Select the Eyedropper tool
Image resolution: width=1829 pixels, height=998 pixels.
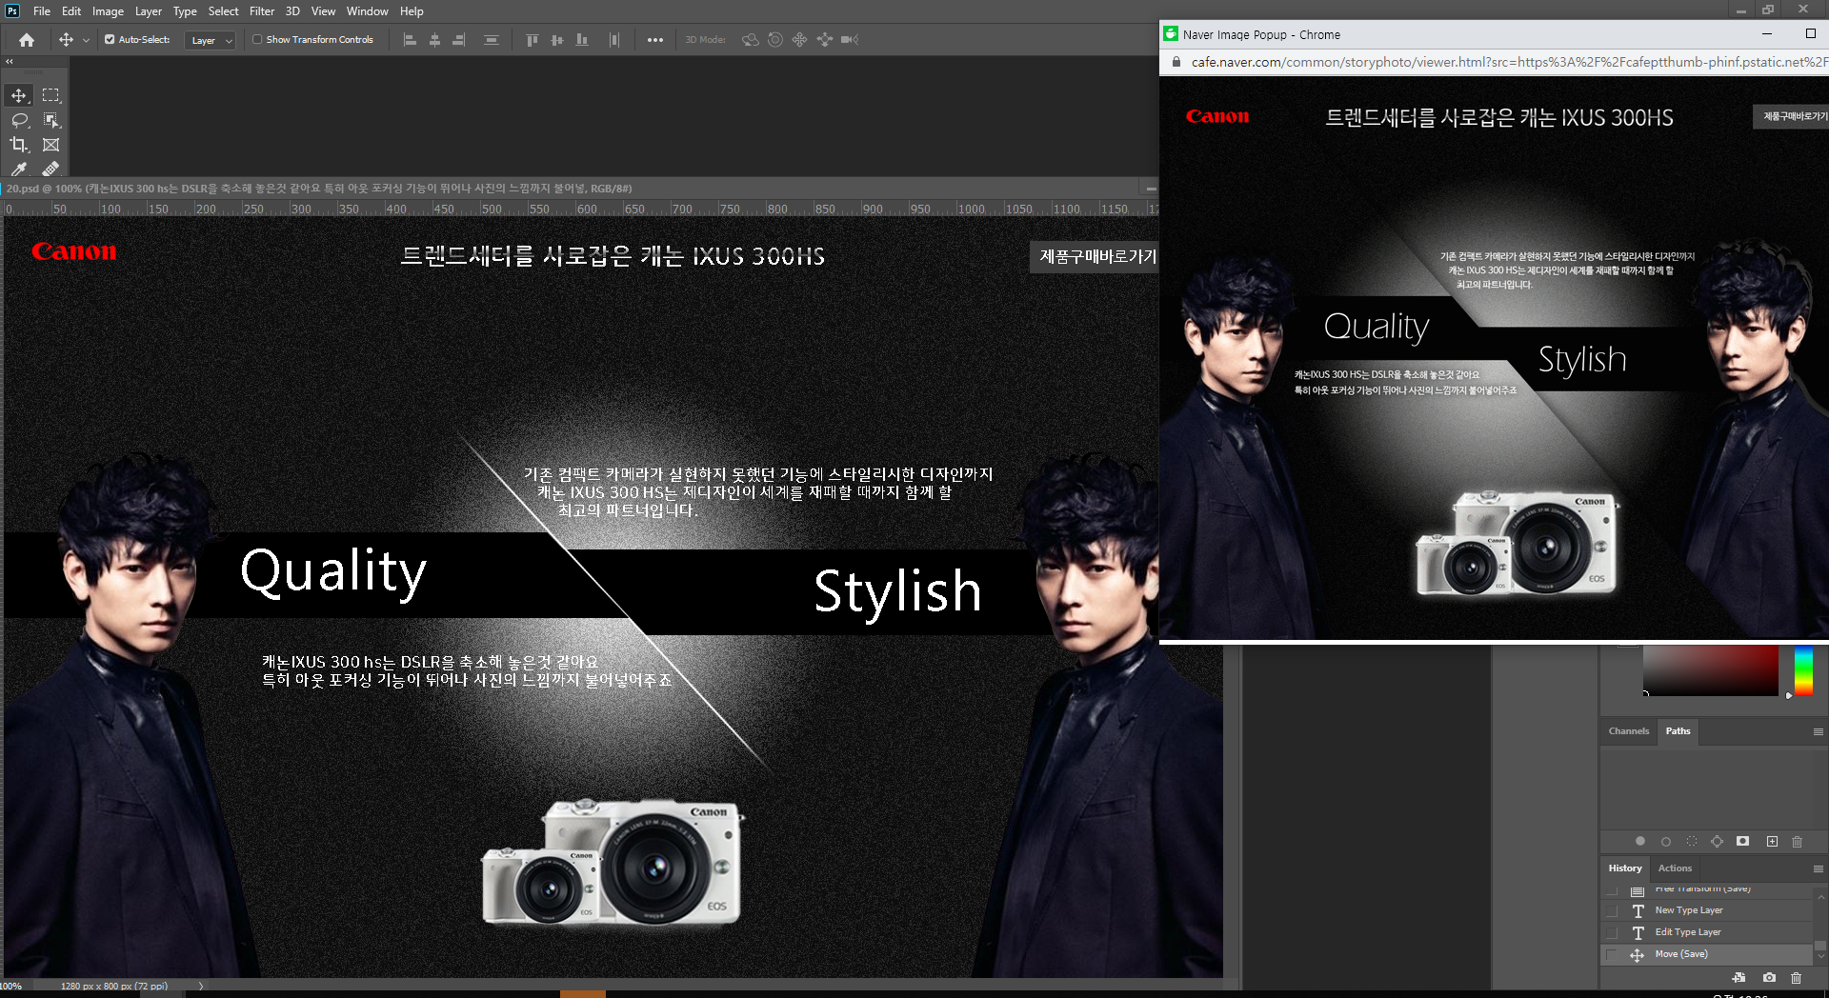point(19,169)
